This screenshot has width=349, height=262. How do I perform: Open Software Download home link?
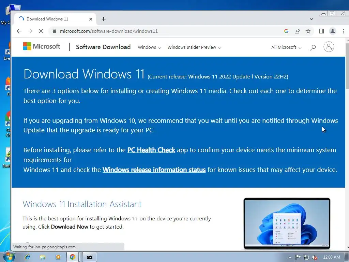tap(103, 47)
